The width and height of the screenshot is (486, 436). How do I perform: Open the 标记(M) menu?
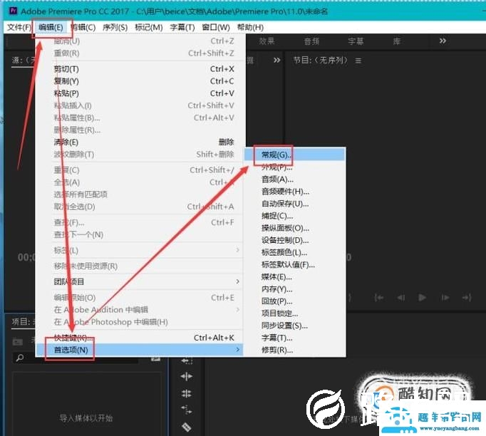point(149,27)
